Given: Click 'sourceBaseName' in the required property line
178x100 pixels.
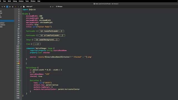Looking at the screenshot, I should pos(60,51).
